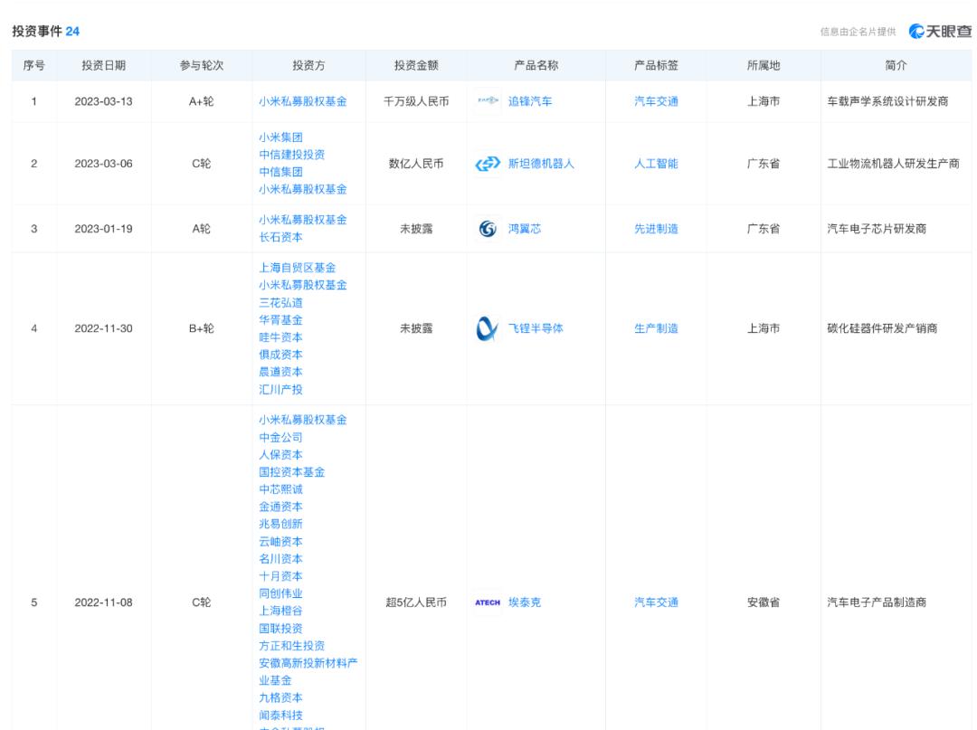Open the 追锋汽车 product link
977x730 pixels.
pyautogui.click(x=529, y=101)
